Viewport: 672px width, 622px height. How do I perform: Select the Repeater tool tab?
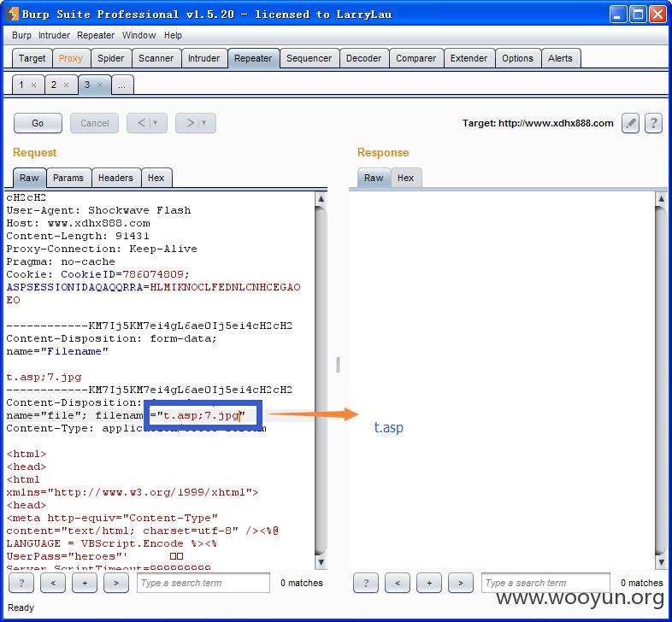pyautogui.click(x=253, y=58)
